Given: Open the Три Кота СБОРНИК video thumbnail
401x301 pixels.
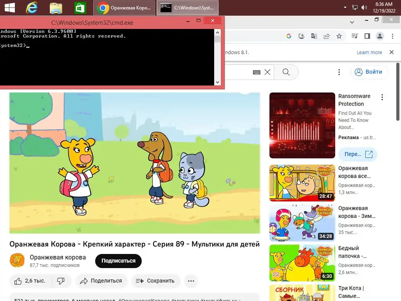Looking at the screenshot, I should pos(302,293).
